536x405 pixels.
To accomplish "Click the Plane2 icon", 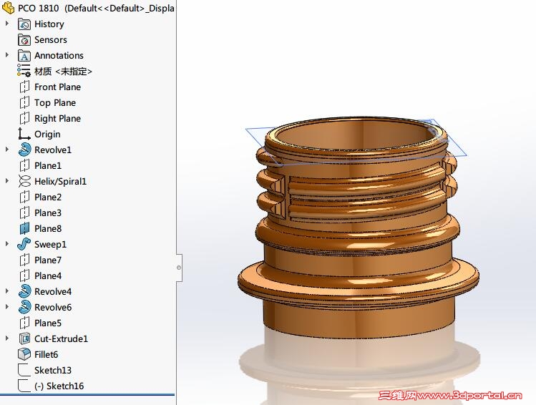I will tap(24, 197).
